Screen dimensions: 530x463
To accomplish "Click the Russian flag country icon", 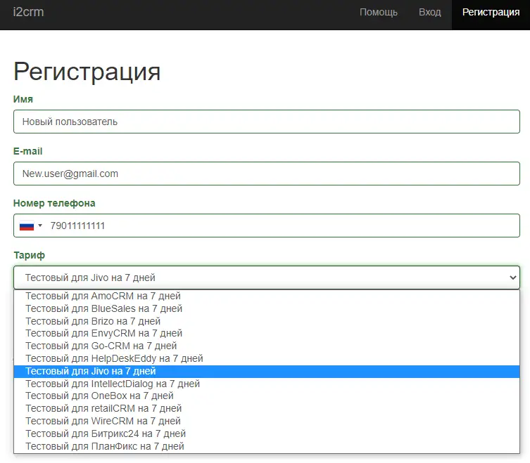I will click(26, 226).
